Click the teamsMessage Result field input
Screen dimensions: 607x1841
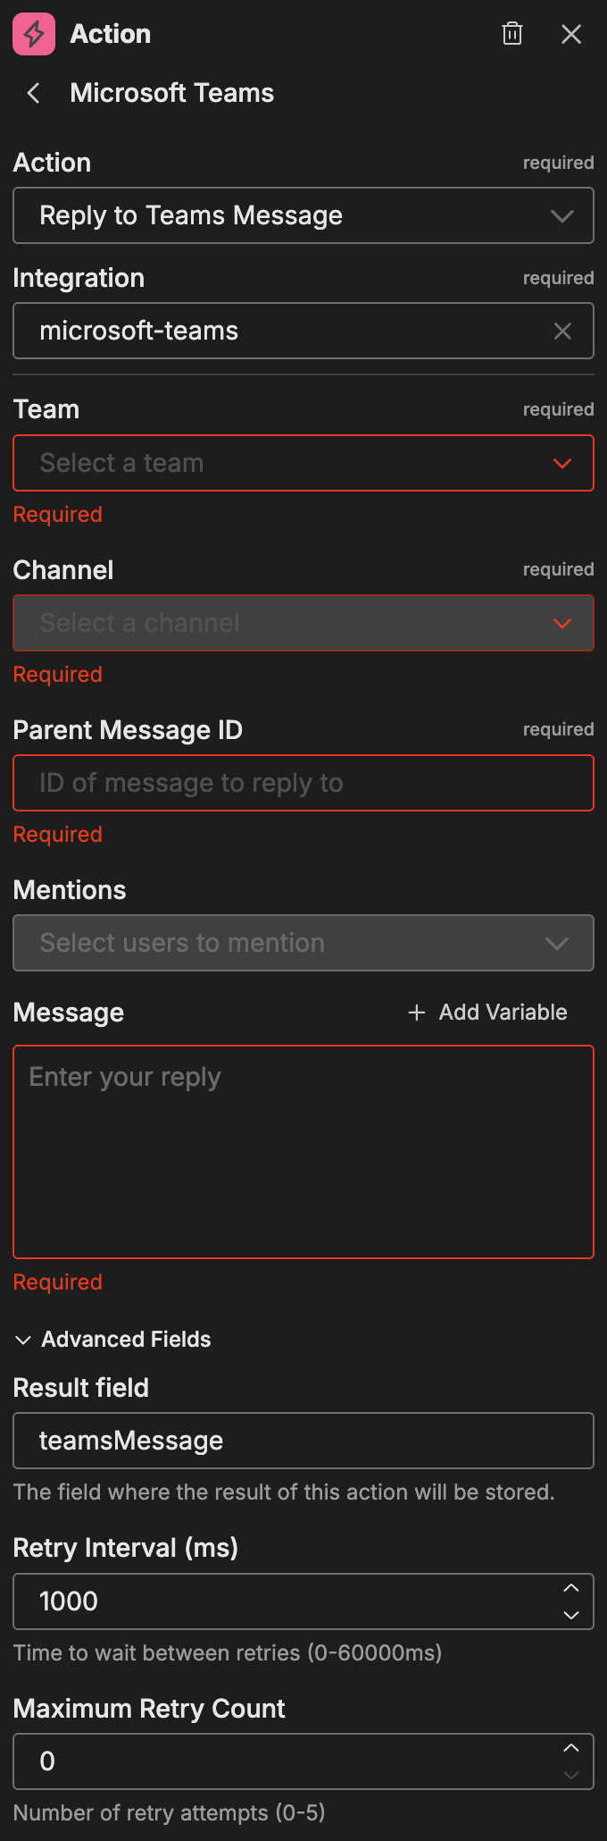pos(303,1441)
